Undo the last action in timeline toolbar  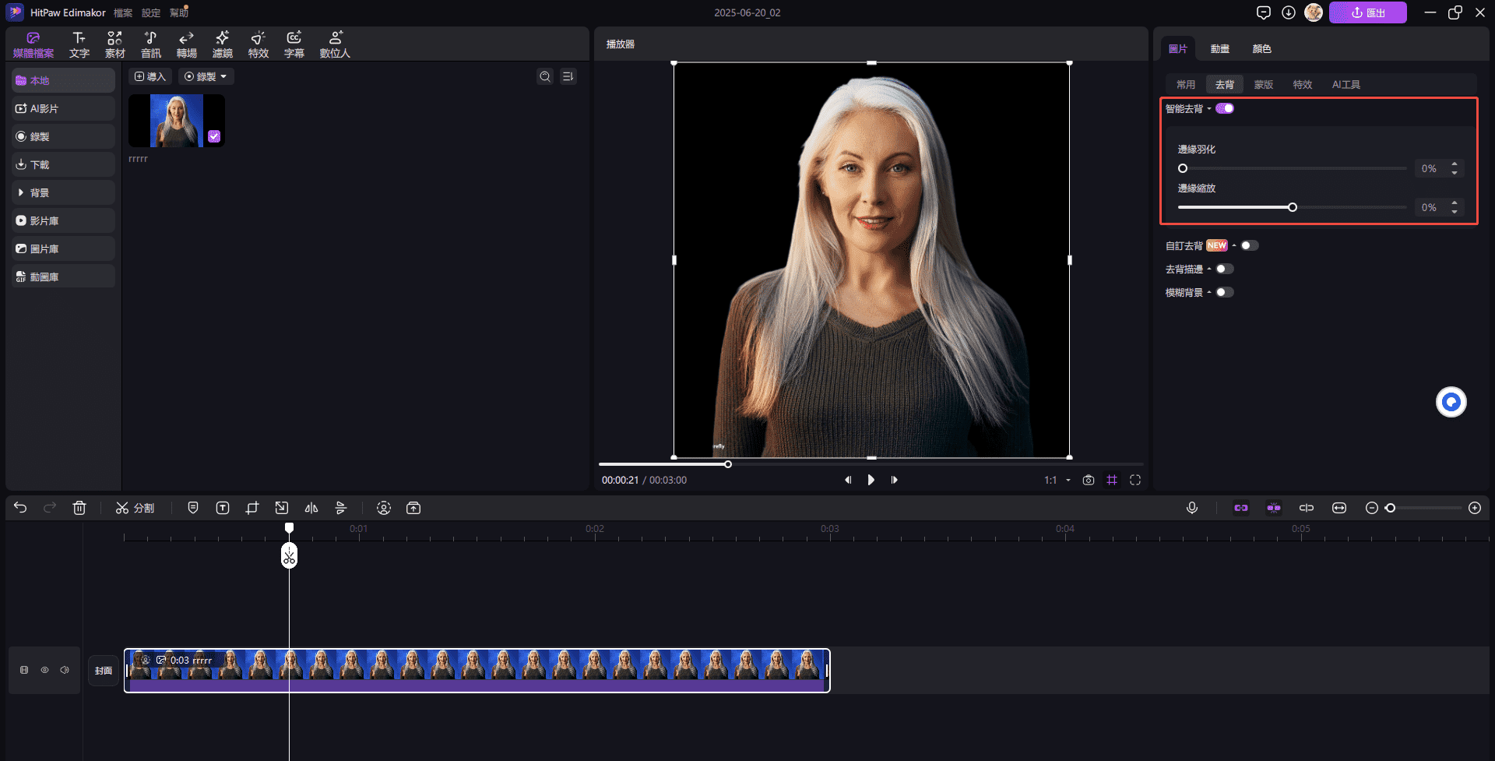pos(20,508)
